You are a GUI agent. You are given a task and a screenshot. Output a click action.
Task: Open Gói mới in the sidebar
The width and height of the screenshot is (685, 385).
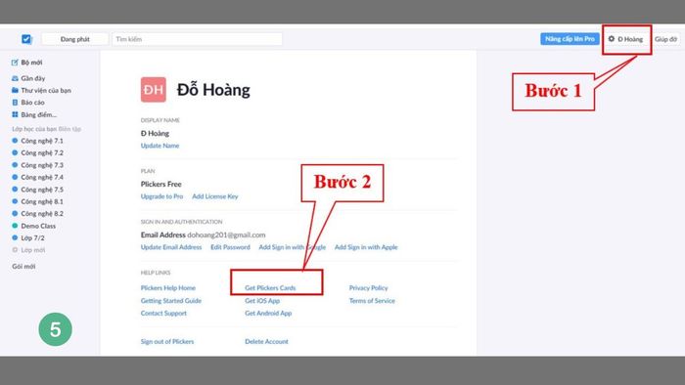24,267
